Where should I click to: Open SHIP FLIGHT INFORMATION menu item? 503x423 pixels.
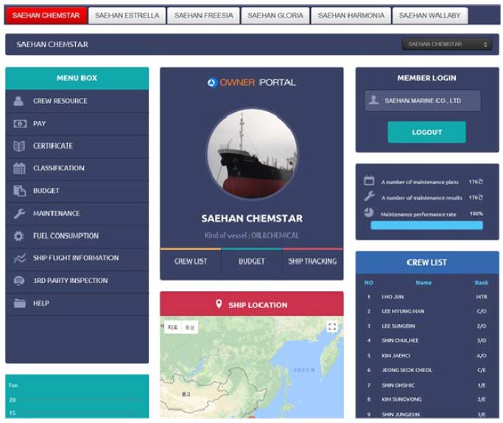click(77, 258)
